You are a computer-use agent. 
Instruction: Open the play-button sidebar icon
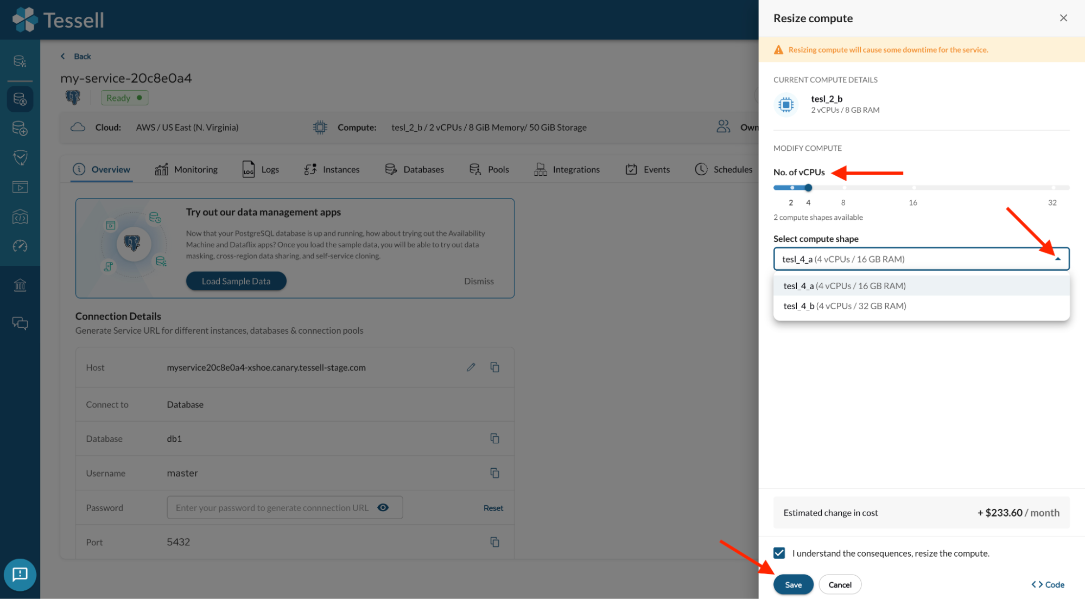tap(20, 187)
